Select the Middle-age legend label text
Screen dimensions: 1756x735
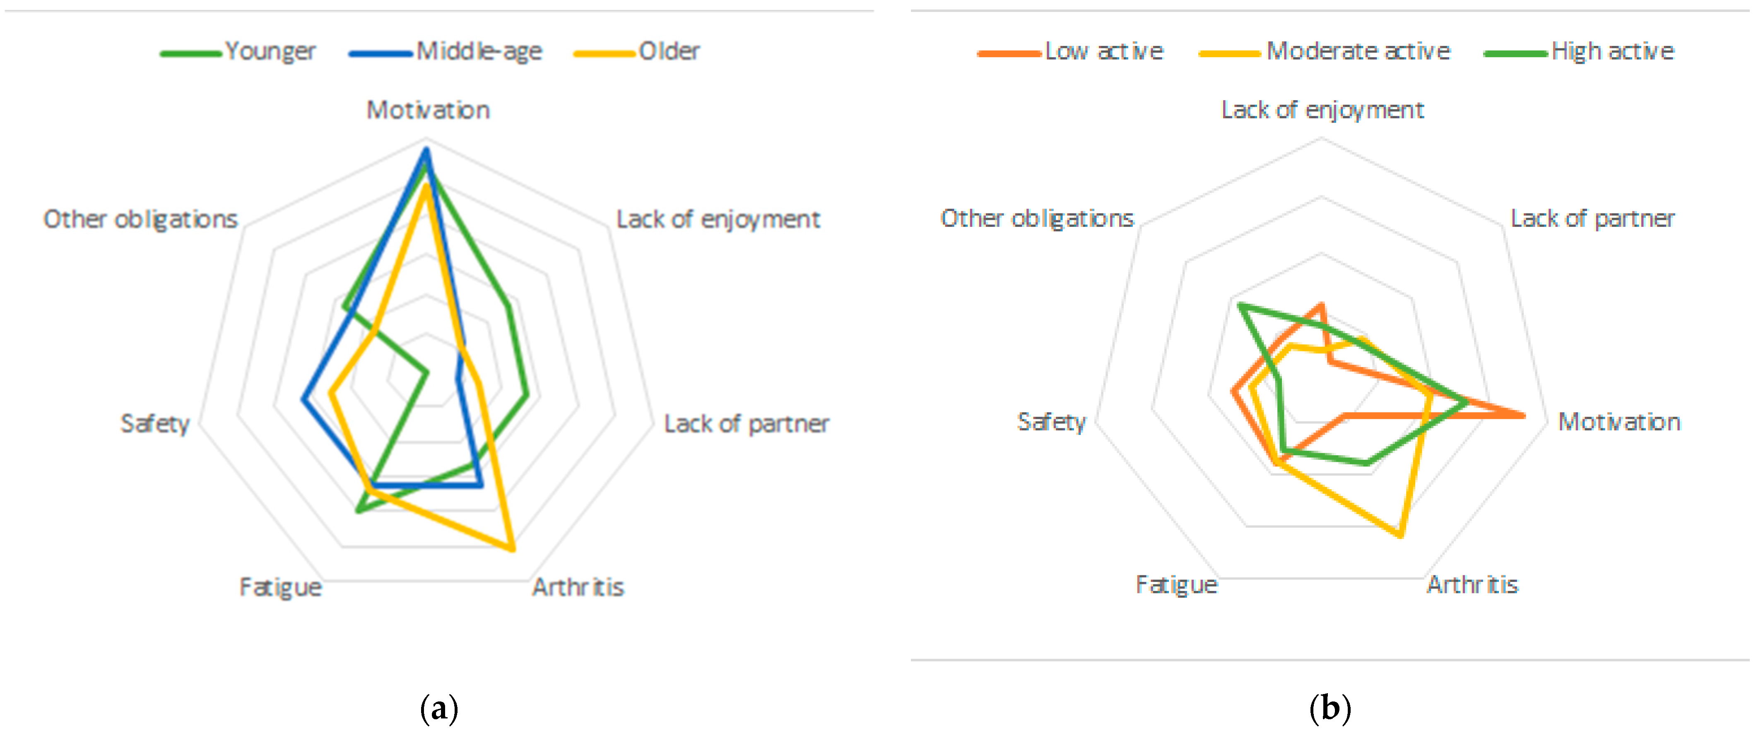(x=479, y=52)
